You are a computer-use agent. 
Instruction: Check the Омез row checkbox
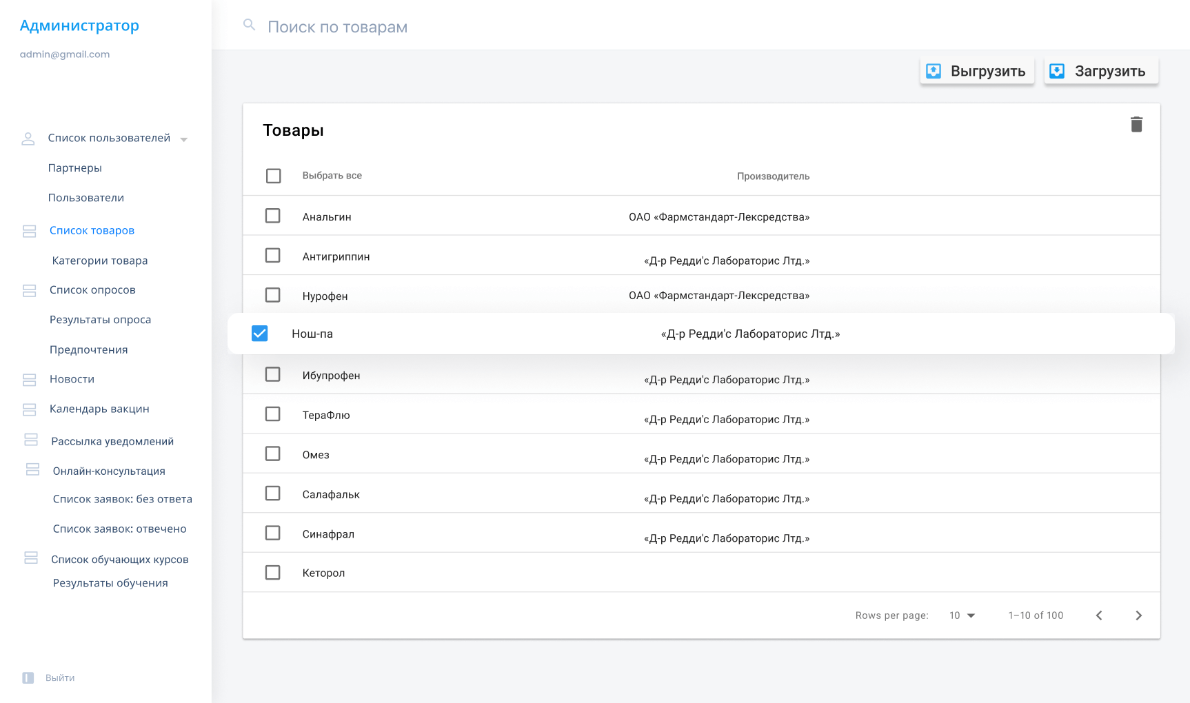pyautogui.click(x=273, y=454)
